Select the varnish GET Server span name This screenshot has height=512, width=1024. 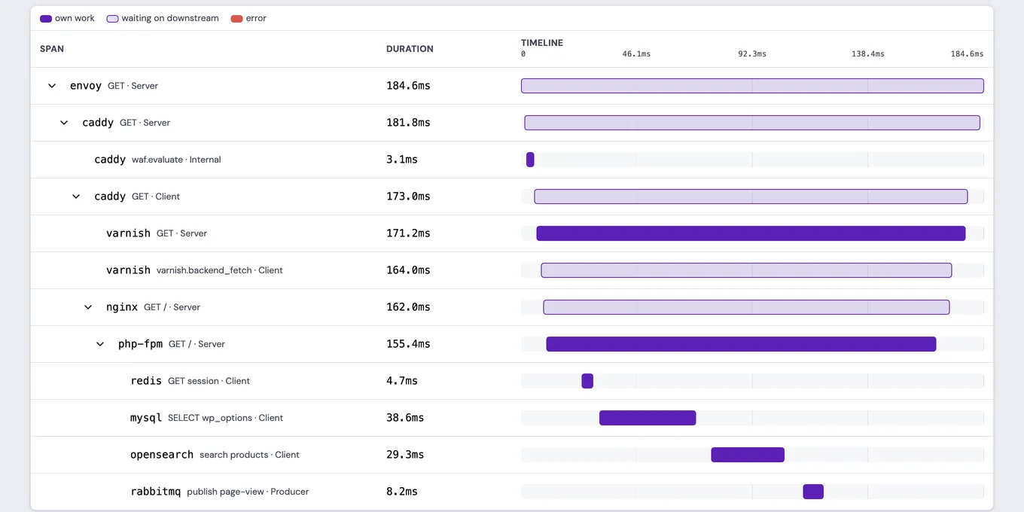click(129, 233)
